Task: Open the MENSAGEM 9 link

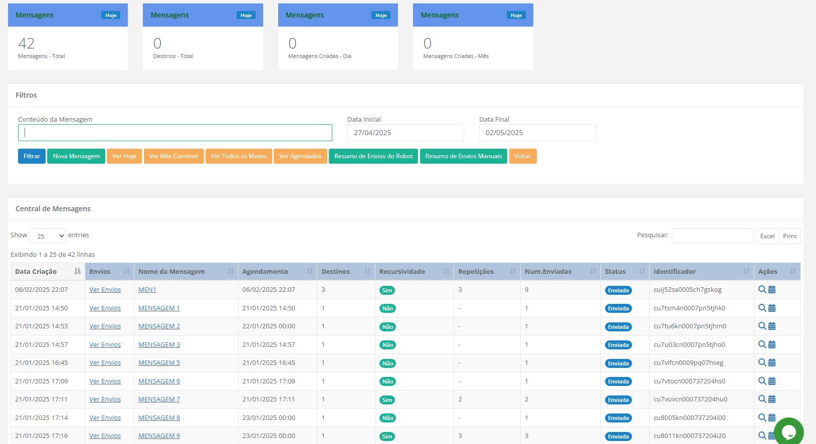Action: pos(159,435)
